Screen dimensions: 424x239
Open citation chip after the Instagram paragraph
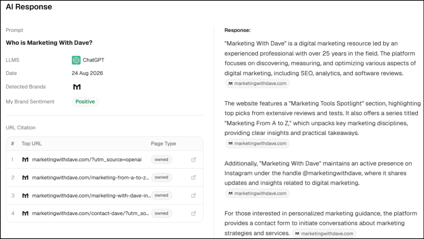258,194
